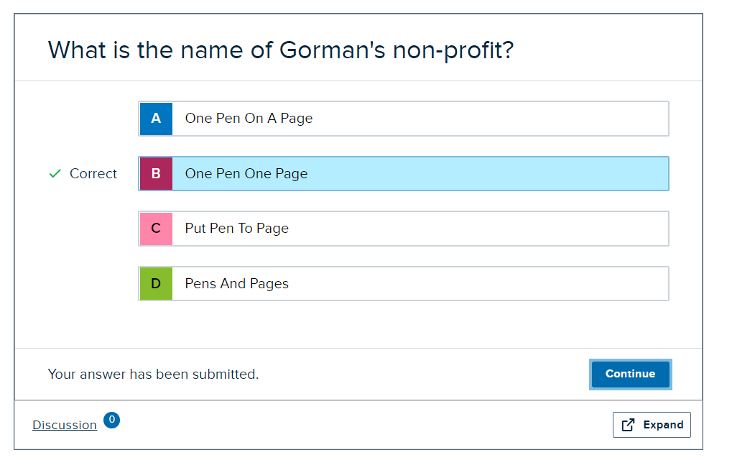Select answer One Pen One Page

(246, 174)
